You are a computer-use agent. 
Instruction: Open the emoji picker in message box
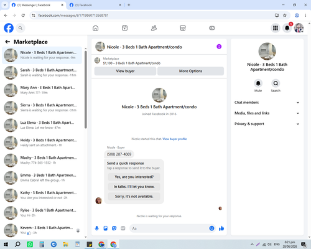pyautogui.click(x=211, y=228)
